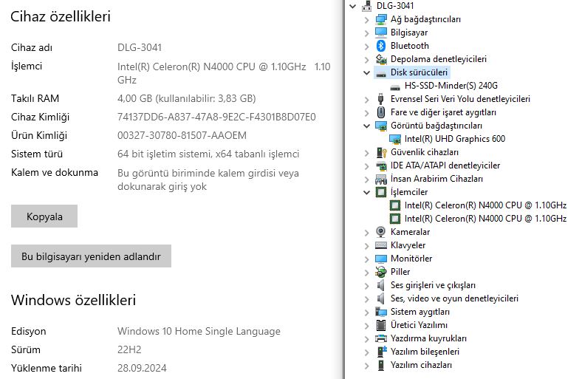Screen dimensions: 579x379
Task: Expand Evrensel Seri Veri Yolu denetleyicileri chevron
Action: tap(366, 99)
